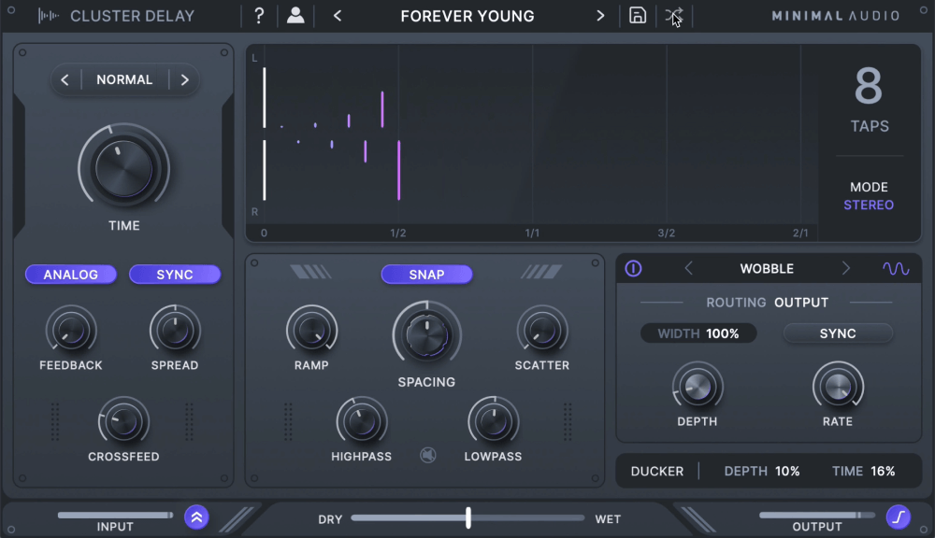
Task: Click the SCATTER knob
Action: pyautogui.click(x=542, y=331)
